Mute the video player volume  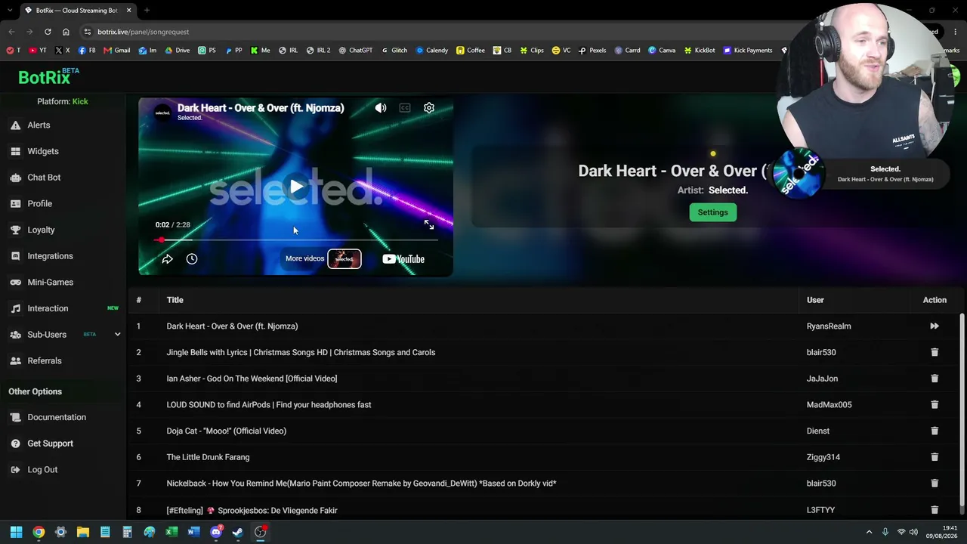tap(381, 108)
